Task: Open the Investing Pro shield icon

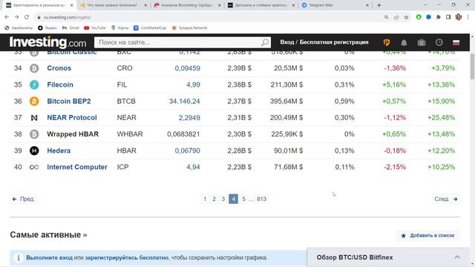Action: (387, 43)
